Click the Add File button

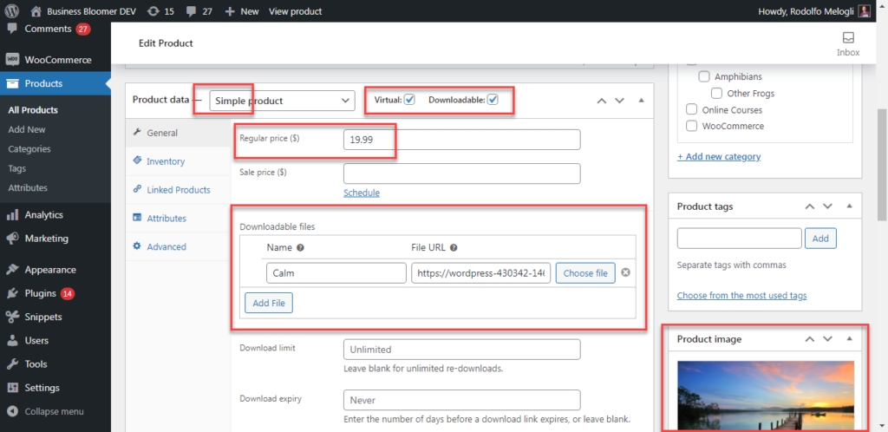click(x=269, y=303)
